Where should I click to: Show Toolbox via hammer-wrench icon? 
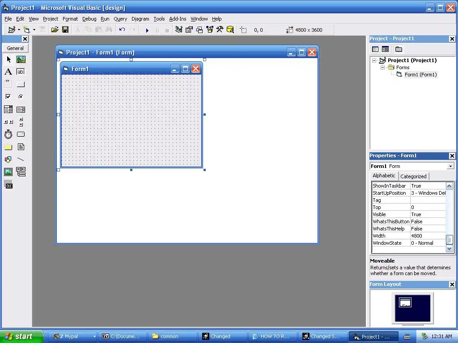tap(220, 30)
